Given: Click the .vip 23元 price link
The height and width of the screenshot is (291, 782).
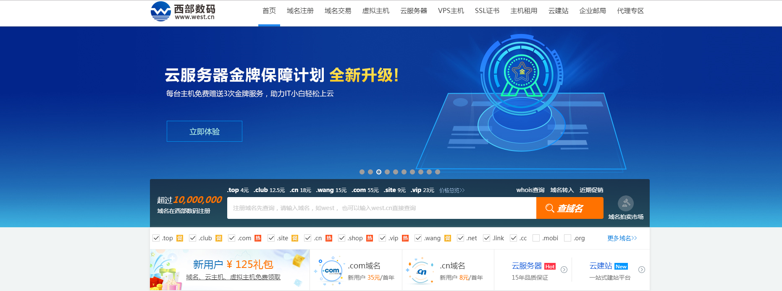Looking at the screenshot, I should [x=422, y=190].
